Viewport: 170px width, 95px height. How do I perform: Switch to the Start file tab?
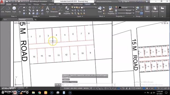(x=5, y=20)
